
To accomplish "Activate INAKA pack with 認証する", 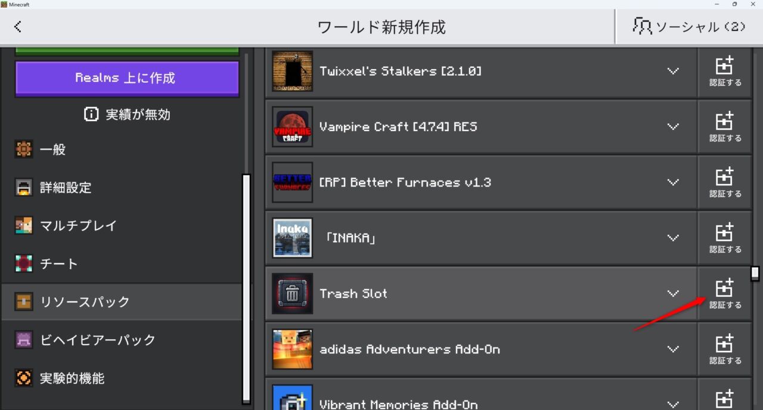I will point(725,238).
